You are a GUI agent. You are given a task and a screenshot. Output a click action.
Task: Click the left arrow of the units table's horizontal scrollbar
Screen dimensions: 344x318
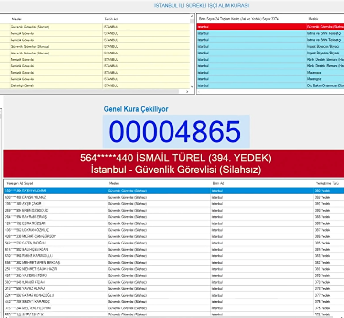(199, 92)
